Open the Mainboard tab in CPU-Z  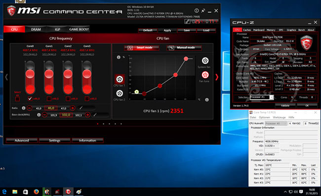click(259, 30)
